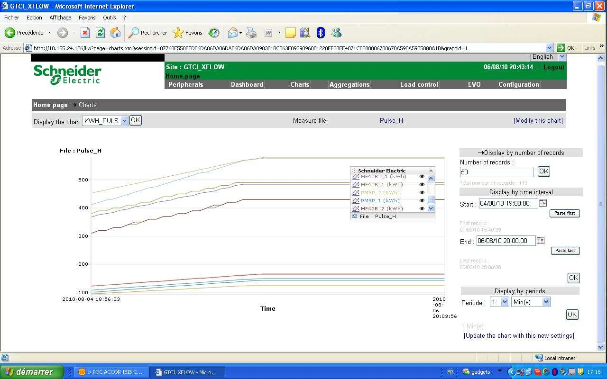Click the Go arrow beside the address bar

point(561,48)
